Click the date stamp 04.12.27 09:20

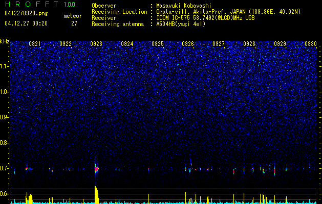click(x=26, y=23)
